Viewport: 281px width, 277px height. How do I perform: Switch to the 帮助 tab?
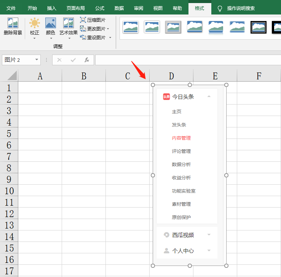[177, 8]
